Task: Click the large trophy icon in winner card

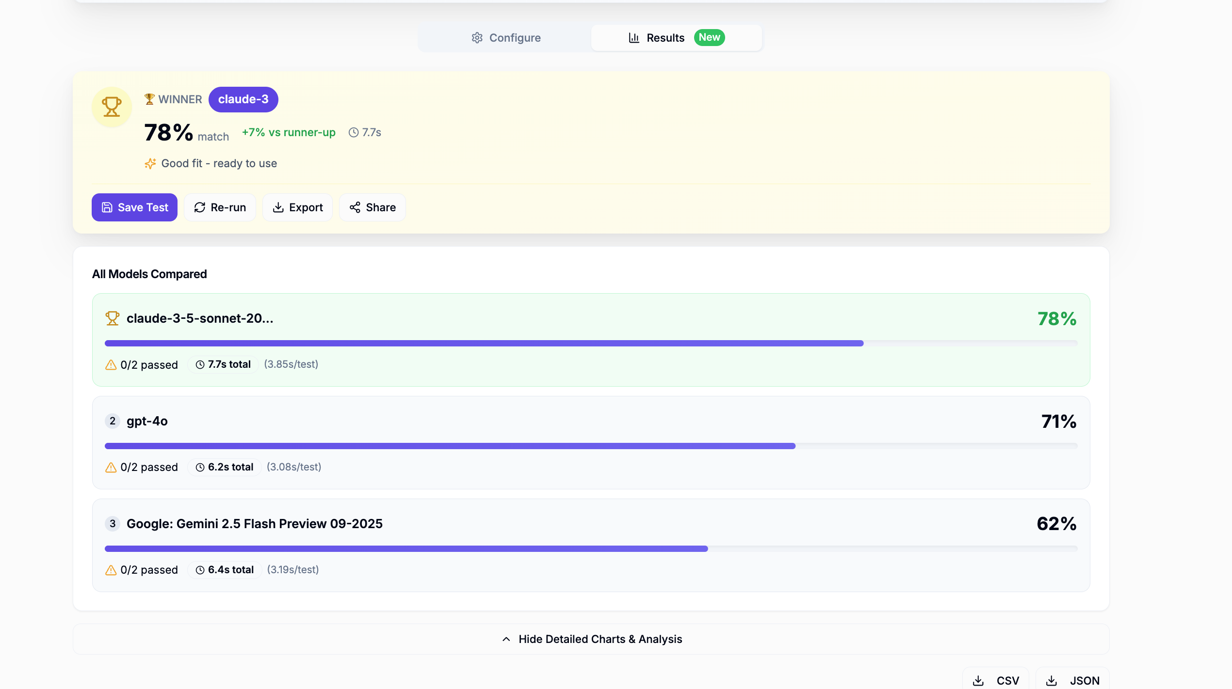Action: 112,107
